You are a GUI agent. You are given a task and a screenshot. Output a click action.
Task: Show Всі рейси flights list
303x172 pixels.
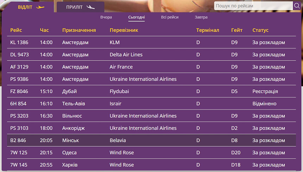click(x=170, y=17)
